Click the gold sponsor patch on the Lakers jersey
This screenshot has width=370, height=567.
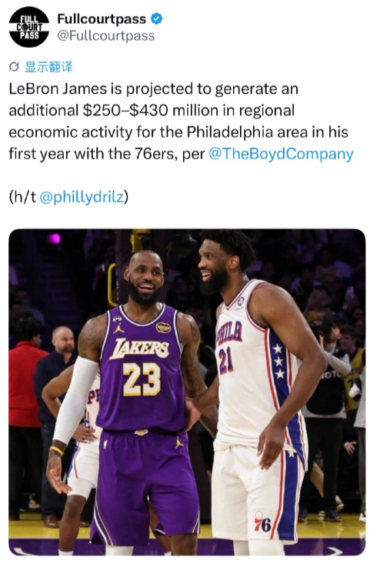click(163, 327)
